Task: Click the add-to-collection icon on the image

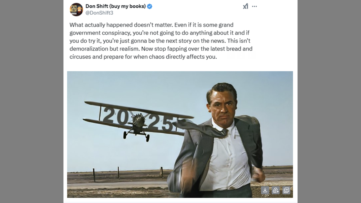Action: (x=286, y=190)
